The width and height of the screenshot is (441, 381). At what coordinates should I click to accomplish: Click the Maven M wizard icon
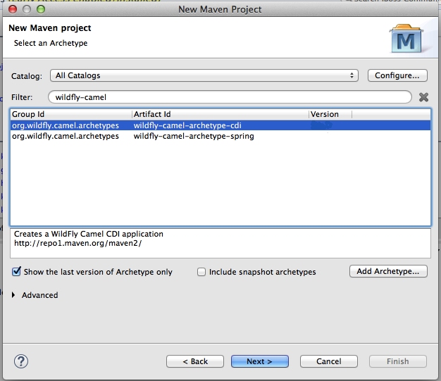click(x=406, y=39)
